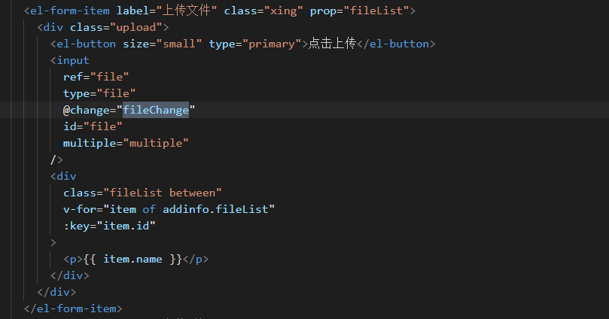
Task: Click addinfo.fileList in the v-for expression
Action: [x=215, y=210]
